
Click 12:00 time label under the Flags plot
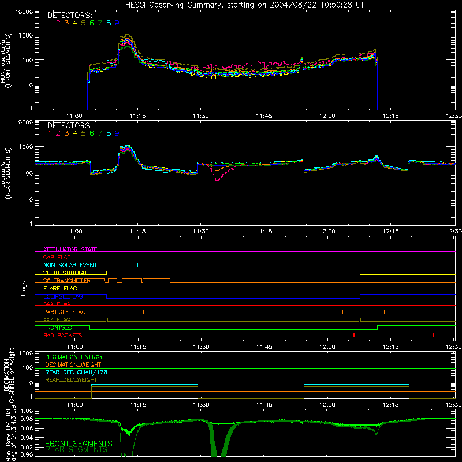point(327,347)
